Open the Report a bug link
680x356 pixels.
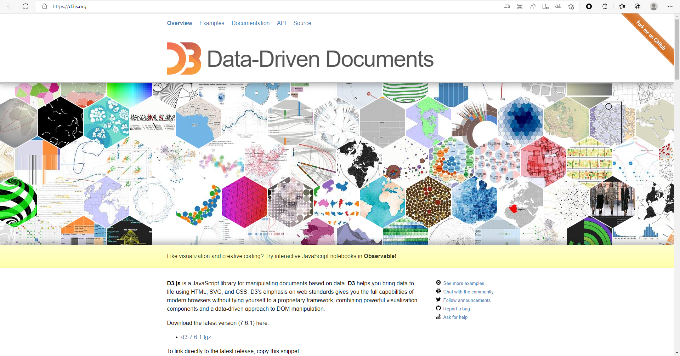tap(457, 309)
